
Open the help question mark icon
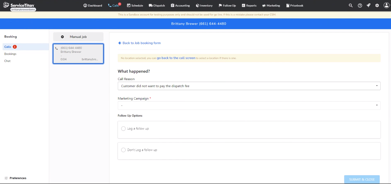[x=360, y=5]
